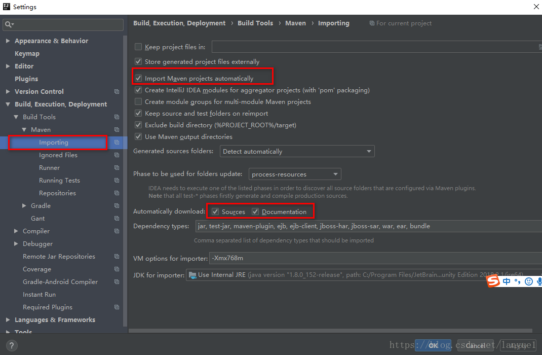Click project-level icon beside Importing
This screenshot has width=542, height=355.
pos(117,143)
